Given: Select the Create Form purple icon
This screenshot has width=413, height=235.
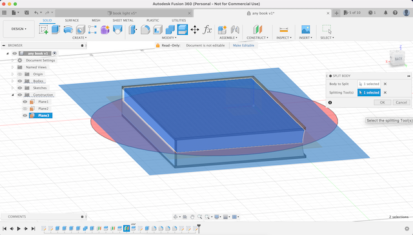Looking at the screenshot, I should pyautogui.click(x=105, y=30).
